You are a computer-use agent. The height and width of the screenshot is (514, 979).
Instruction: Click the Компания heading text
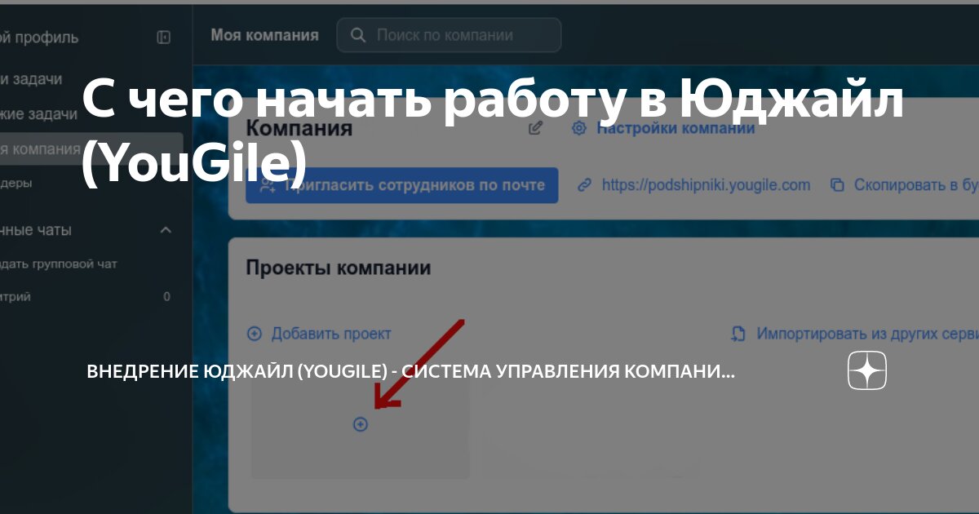click(x=299, y=128)
